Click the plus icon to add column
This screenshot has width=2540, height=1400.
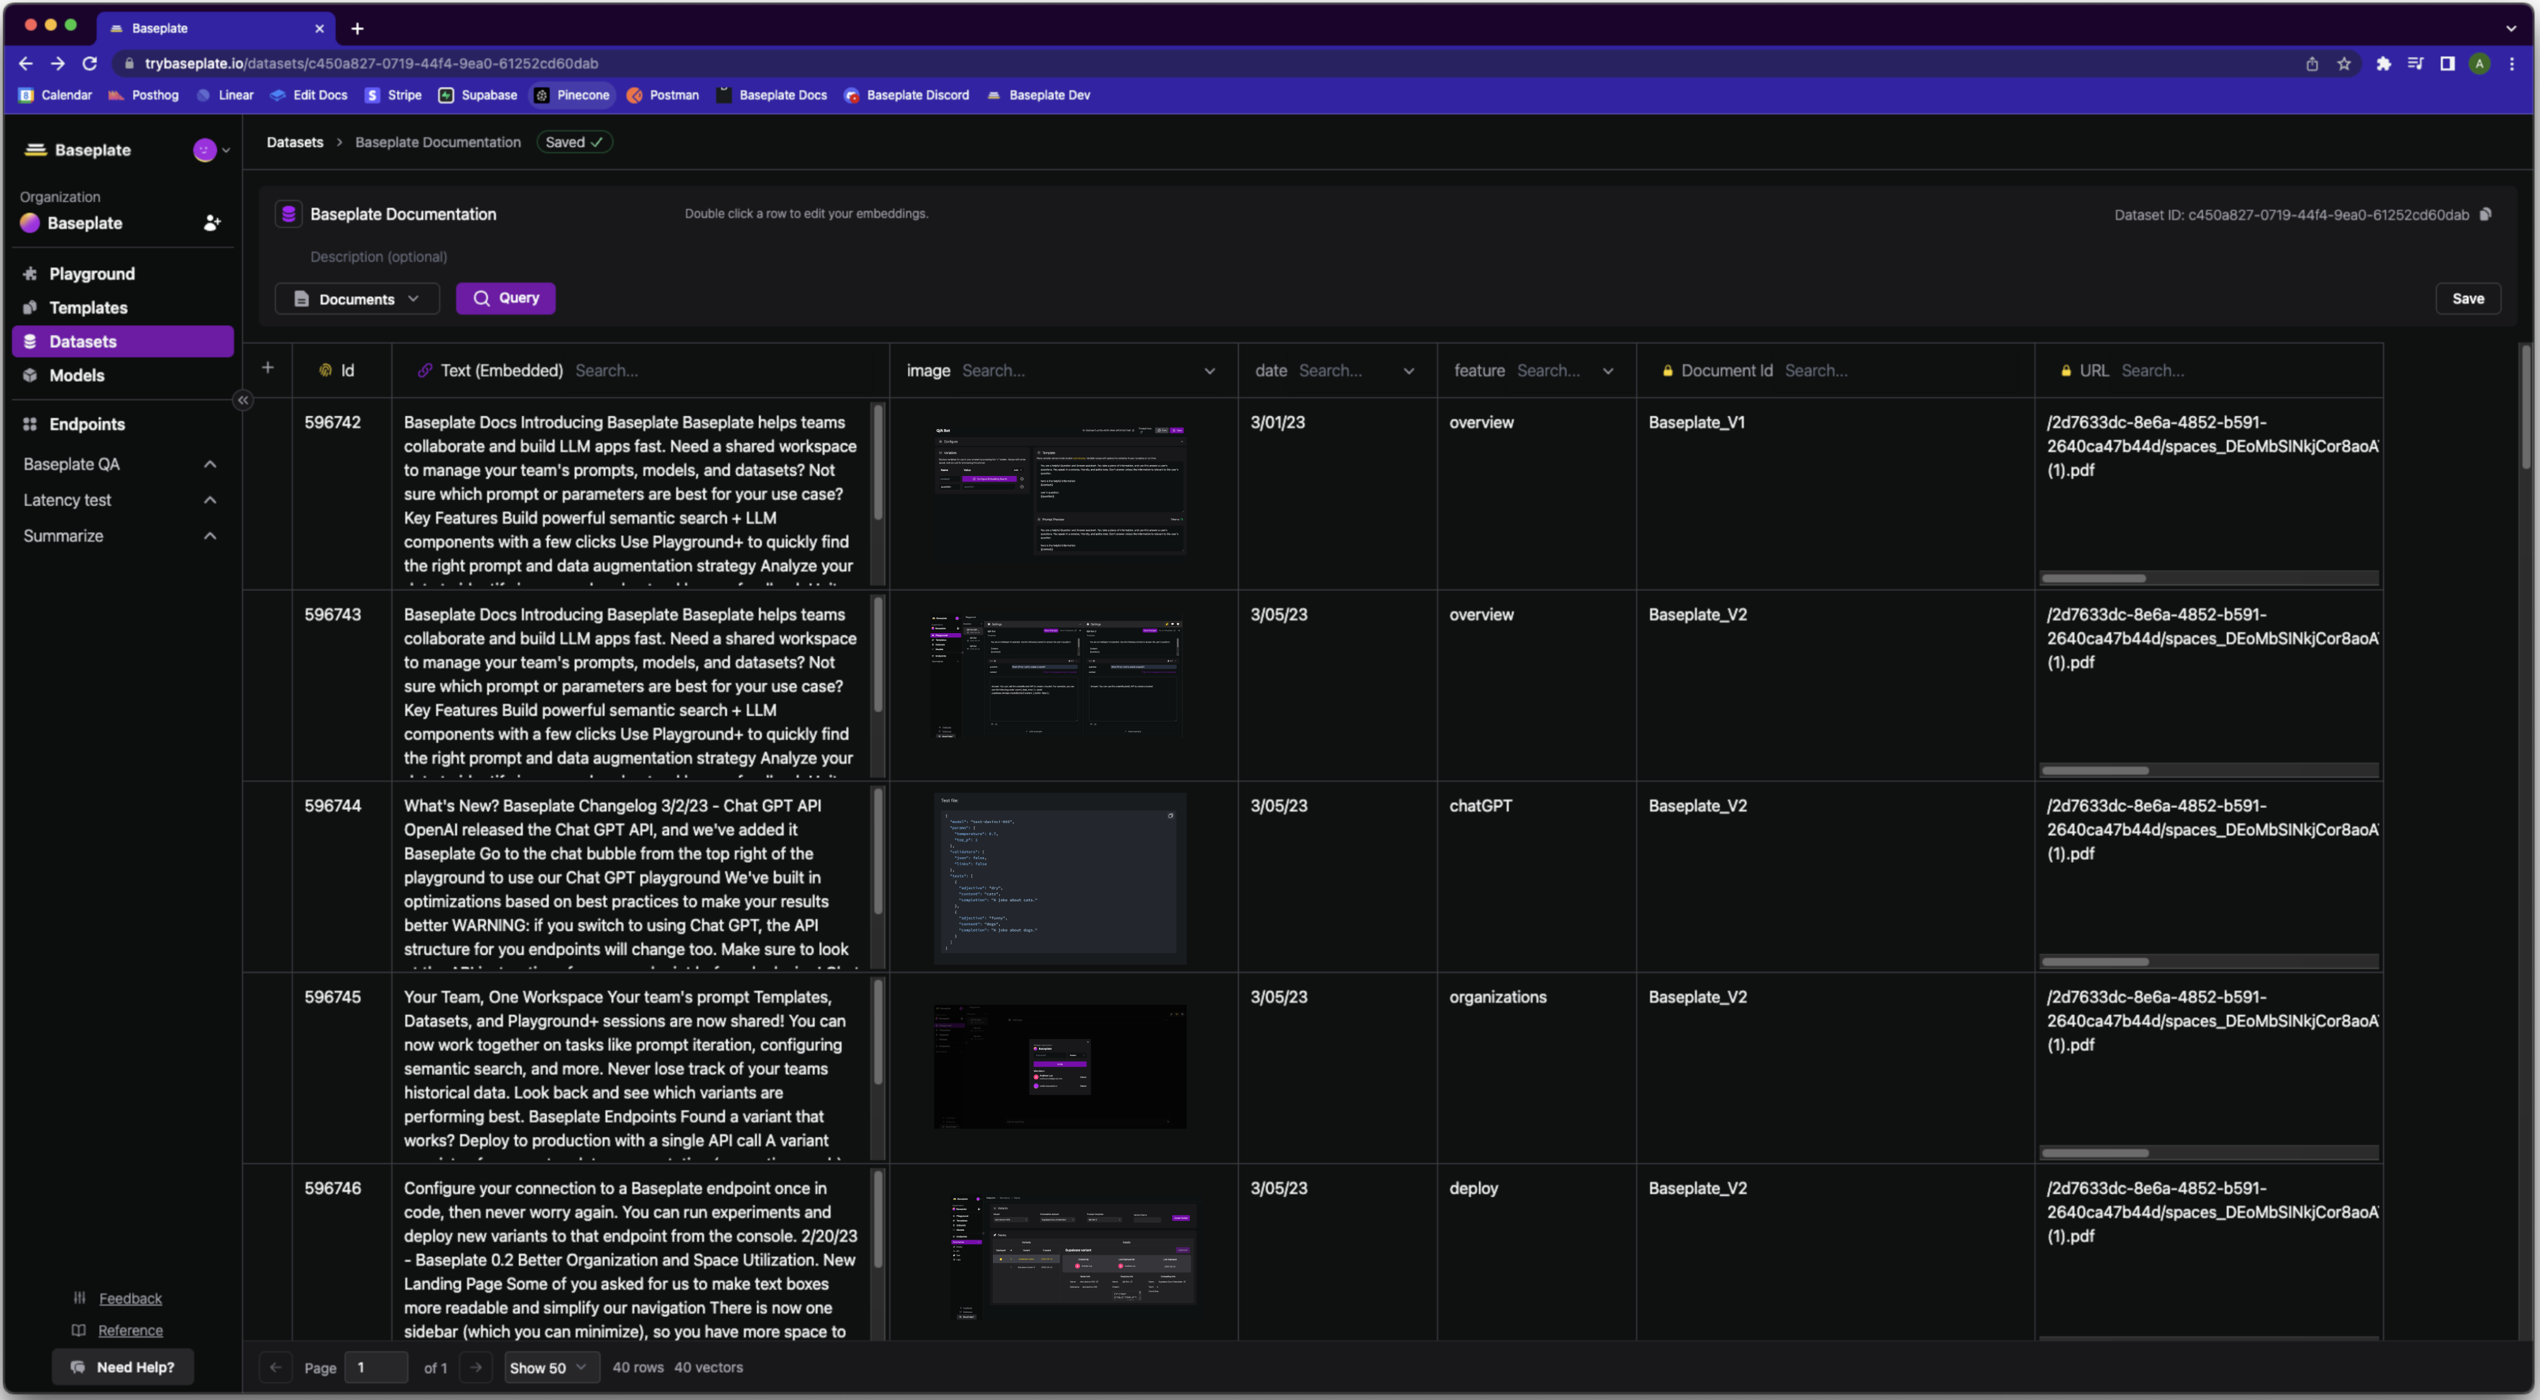coord(267,368)
